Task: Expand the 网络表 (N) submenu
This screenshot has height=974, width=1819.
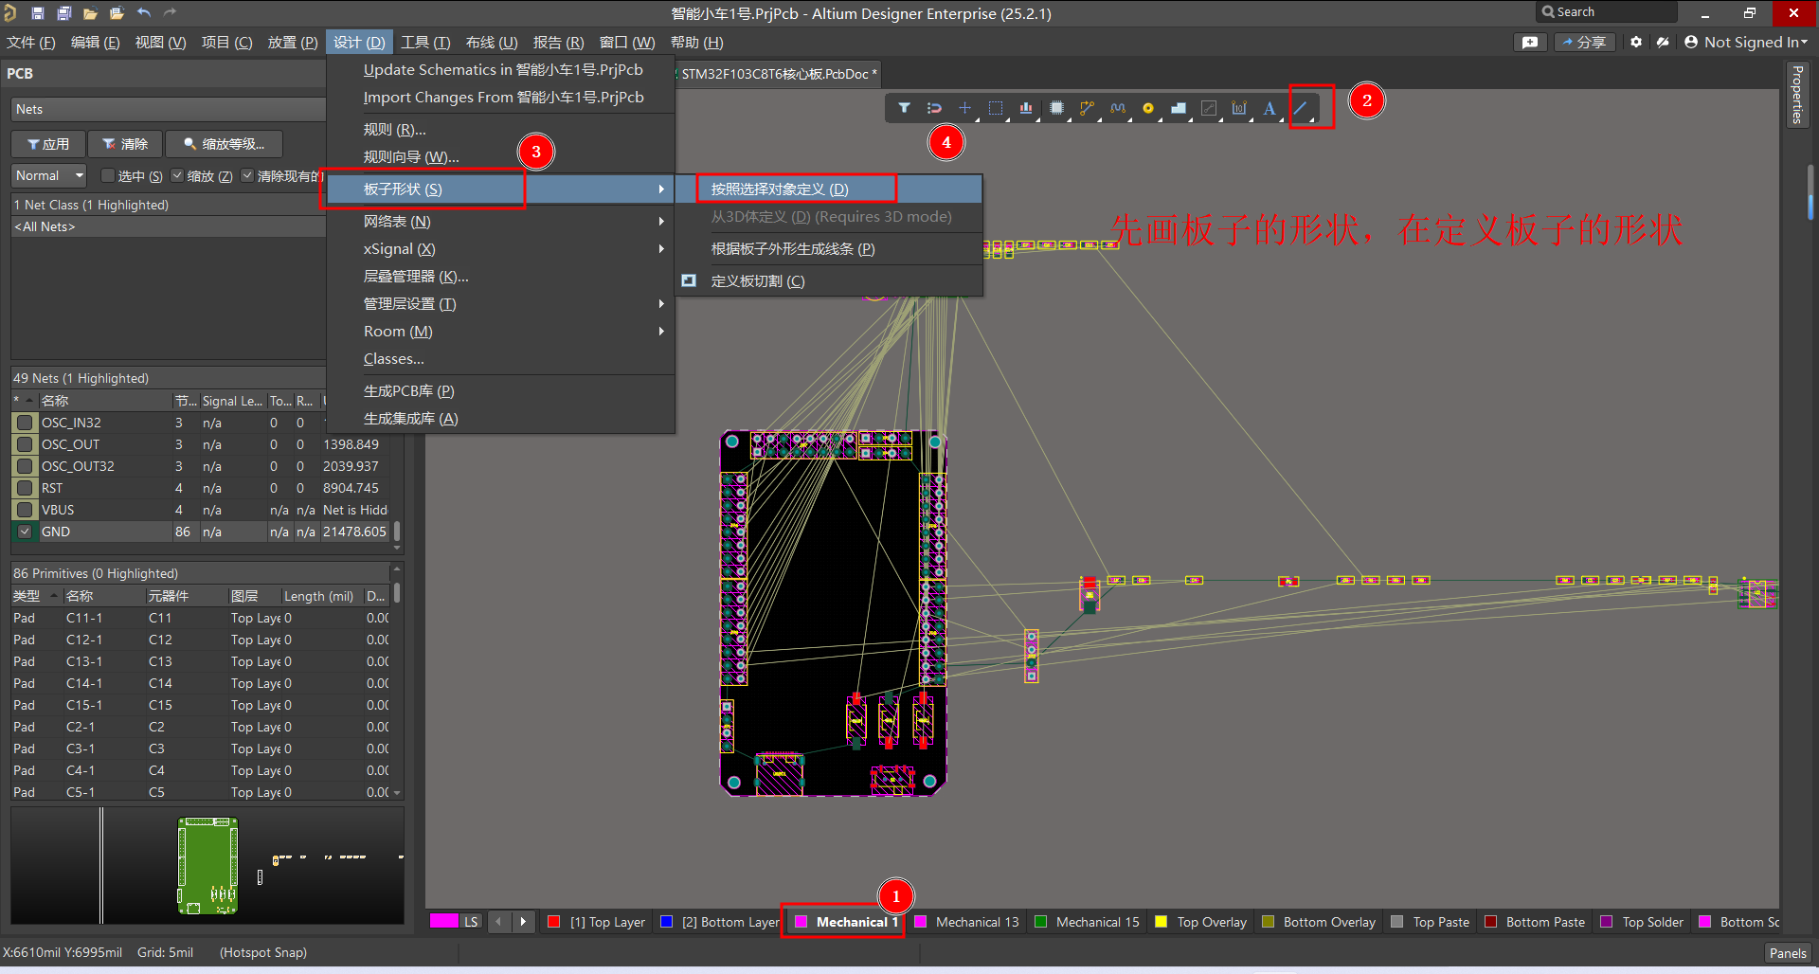Action: [x=500, y=221]
